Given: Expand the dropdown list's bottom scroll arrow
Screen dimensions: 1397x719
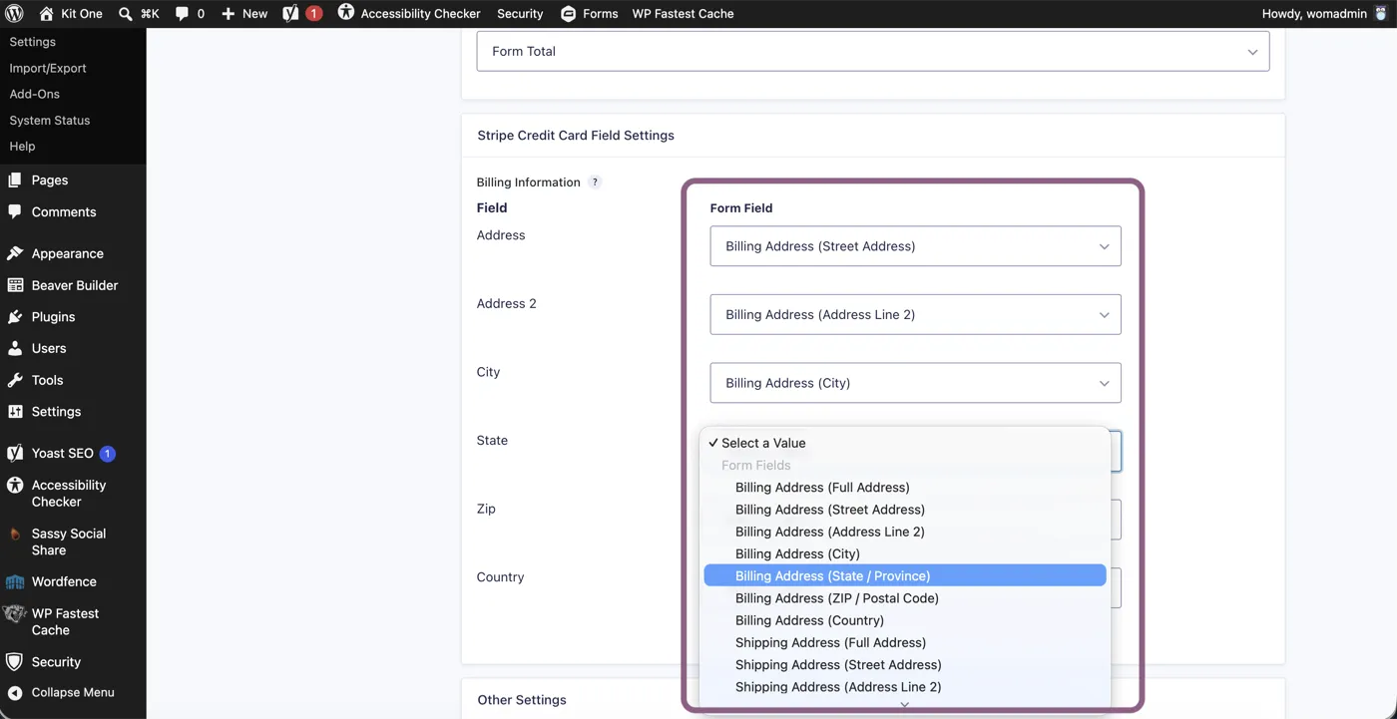Looking at the screenshot, I should pos(905,704).
